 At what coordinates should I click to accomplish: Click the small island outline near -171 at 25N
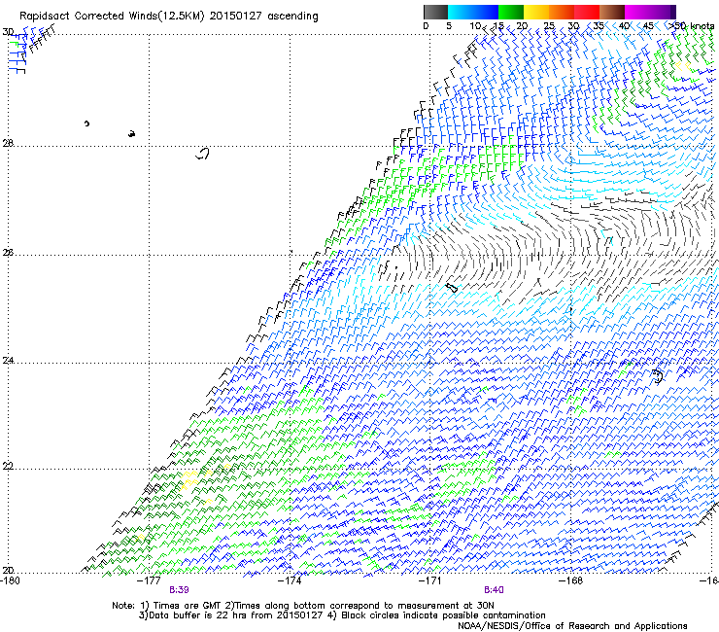coord(452,288)
